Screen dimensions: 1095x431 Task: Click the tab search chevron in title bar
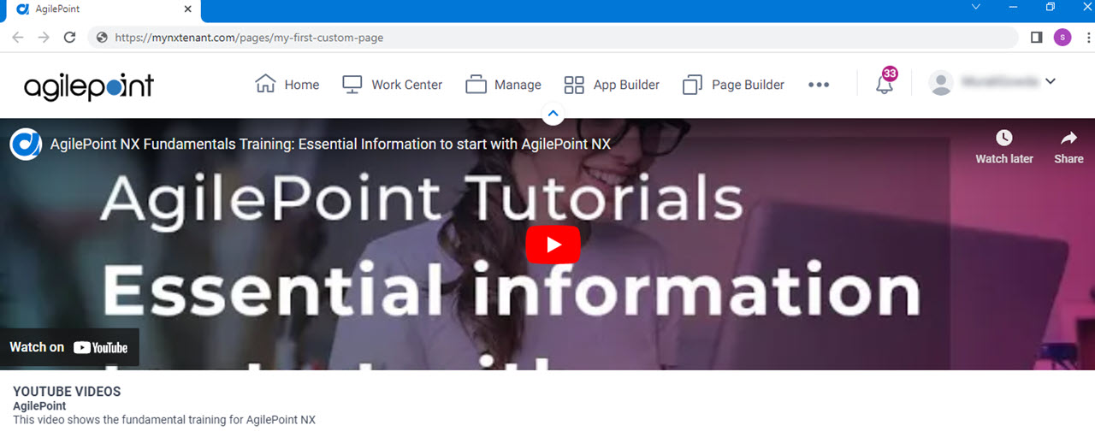[x=976, y=7]
